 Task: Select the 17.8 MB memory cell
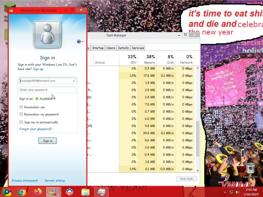pyautogui.click(x=147, y=76)
